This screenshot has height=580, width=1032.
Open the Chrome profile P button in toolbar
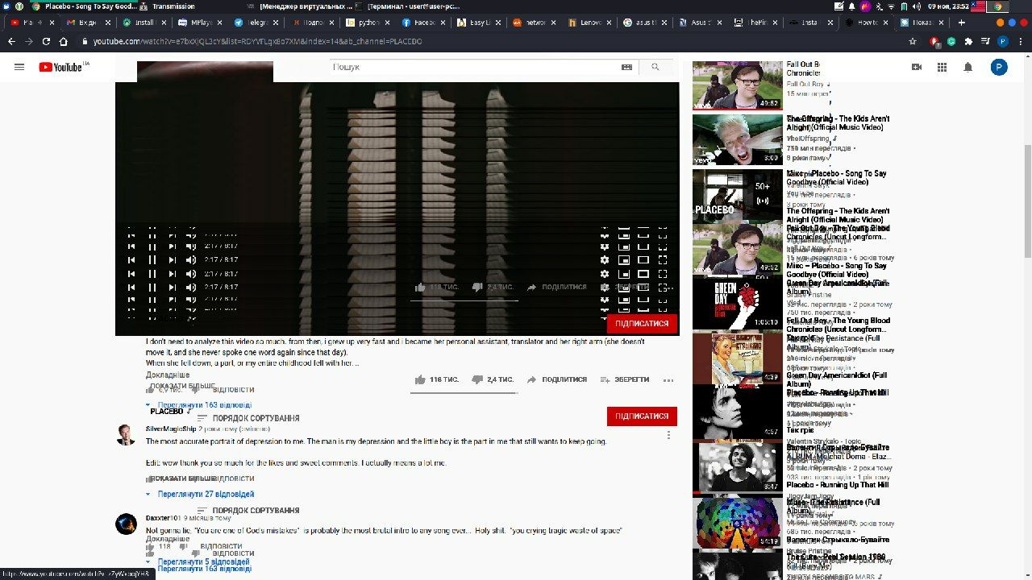[x=1003, y=41]
